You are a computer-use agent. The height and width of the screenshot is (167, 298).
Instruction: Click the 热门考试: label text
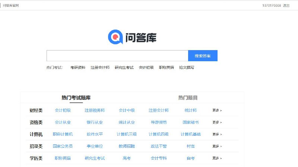coord(54,68)
